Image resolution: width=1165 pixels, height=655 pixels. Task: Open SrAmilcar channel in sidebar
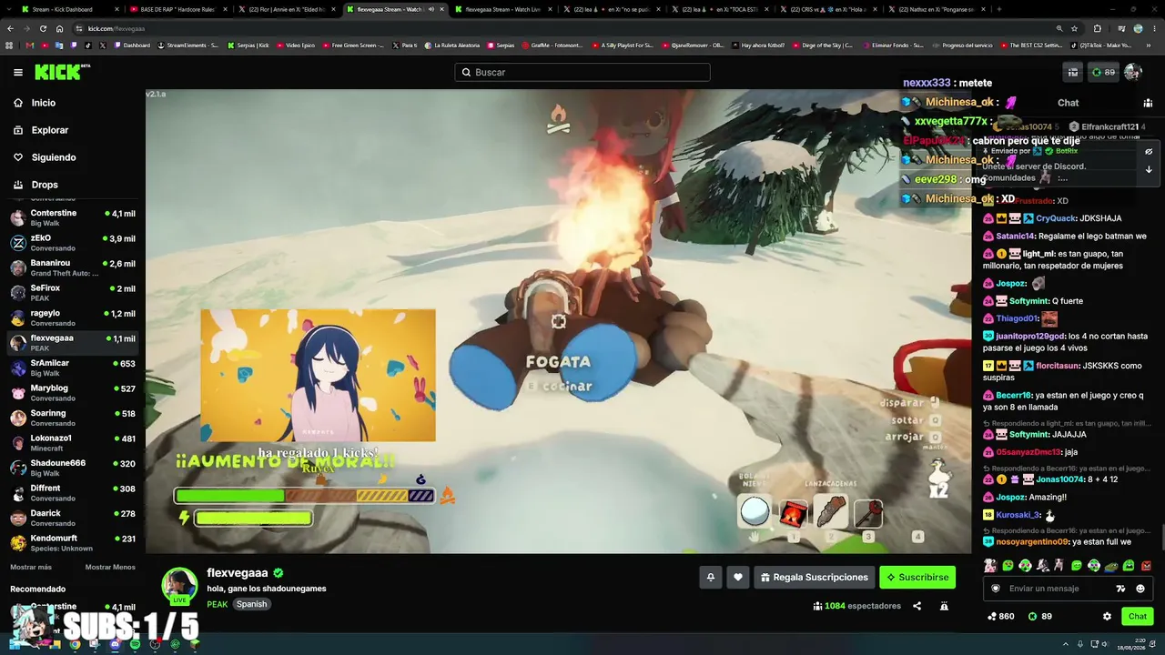pyautogui.click(x=73, y=368)
